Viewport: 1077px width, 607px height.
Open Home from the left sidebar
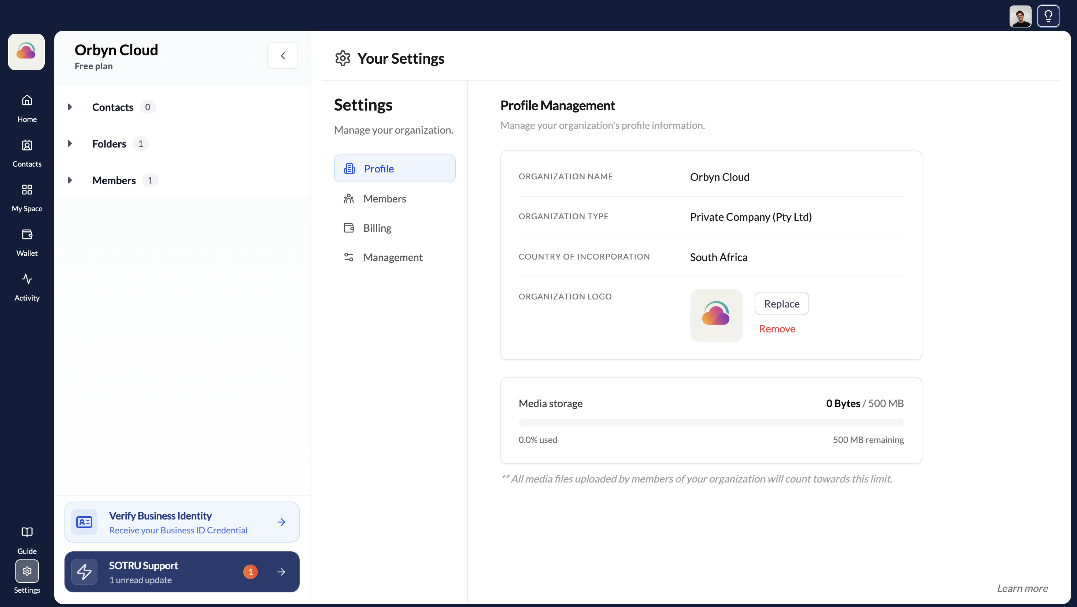click(x=27, y=108)
